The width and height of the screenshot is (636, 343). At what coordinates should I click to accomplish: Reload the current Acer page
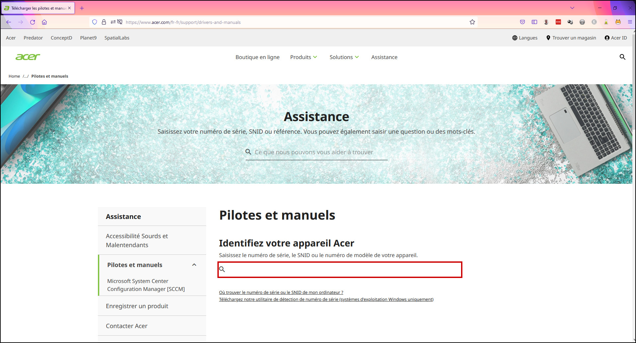(33, 22)
